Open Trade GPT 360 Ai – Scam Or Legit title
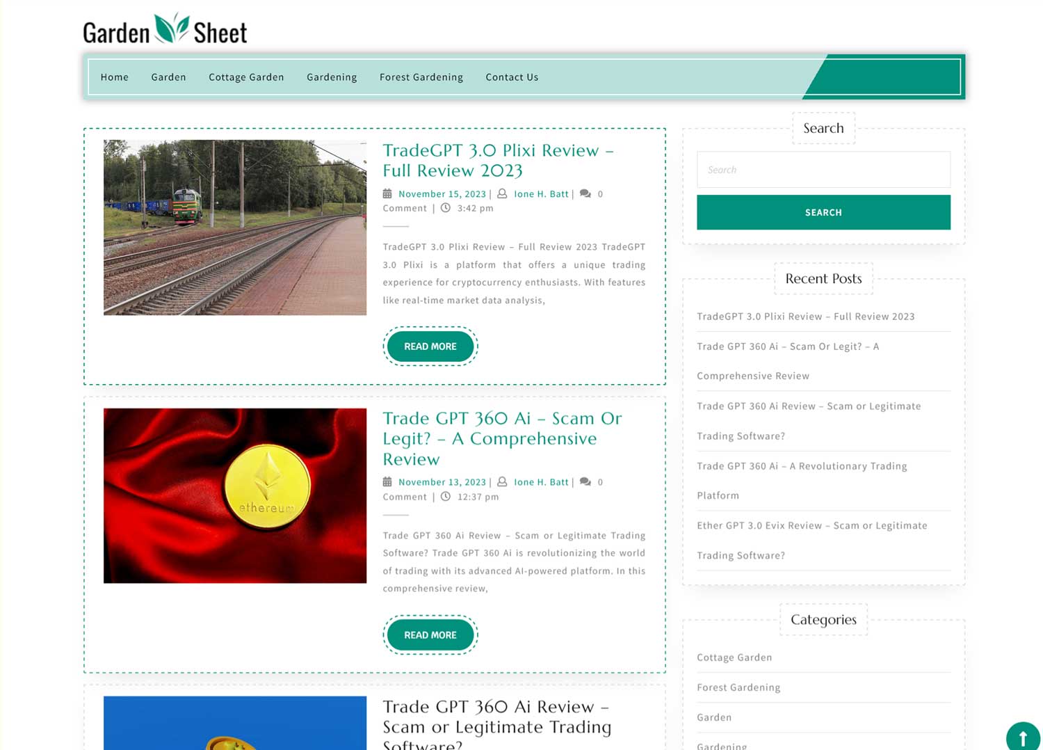Image resolution: width=1043 pixels, height=750 pixels. click(502, 438)
